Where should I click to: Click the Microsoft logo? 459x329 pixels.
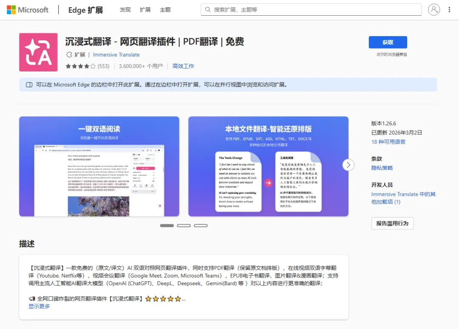click(x=28, y=10)
